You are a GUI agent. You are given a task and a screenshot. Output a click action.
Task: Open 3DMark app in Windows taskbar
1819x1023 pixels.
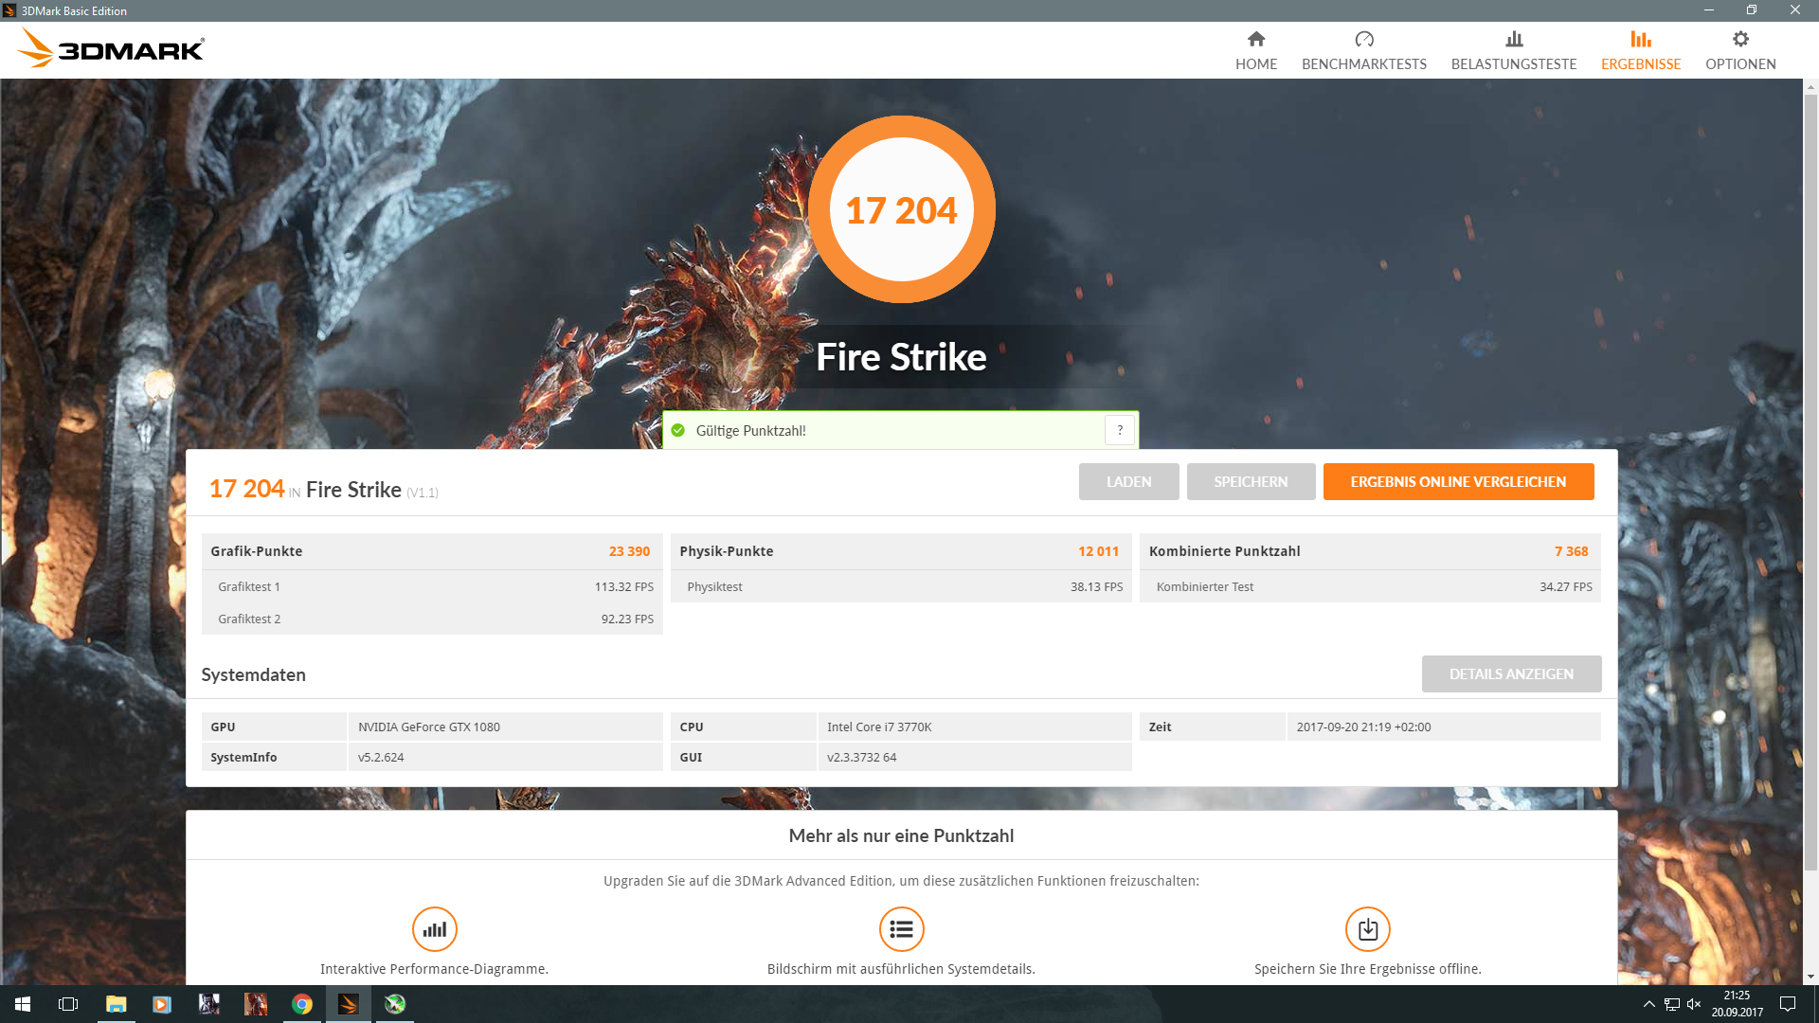click(349, 1004)
